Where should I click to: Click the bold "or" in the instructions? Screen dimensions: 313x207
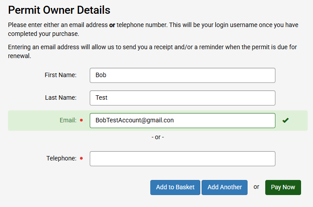pyautogui.click(x=112, y=25)
